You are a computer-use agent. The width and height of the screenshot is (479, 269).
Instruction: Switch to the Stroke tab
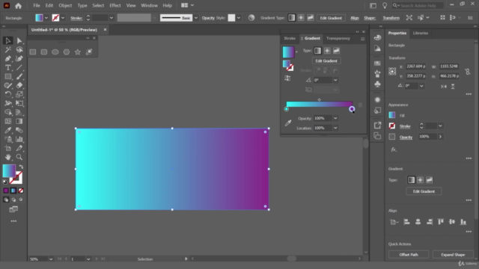(x=290, y=38)
